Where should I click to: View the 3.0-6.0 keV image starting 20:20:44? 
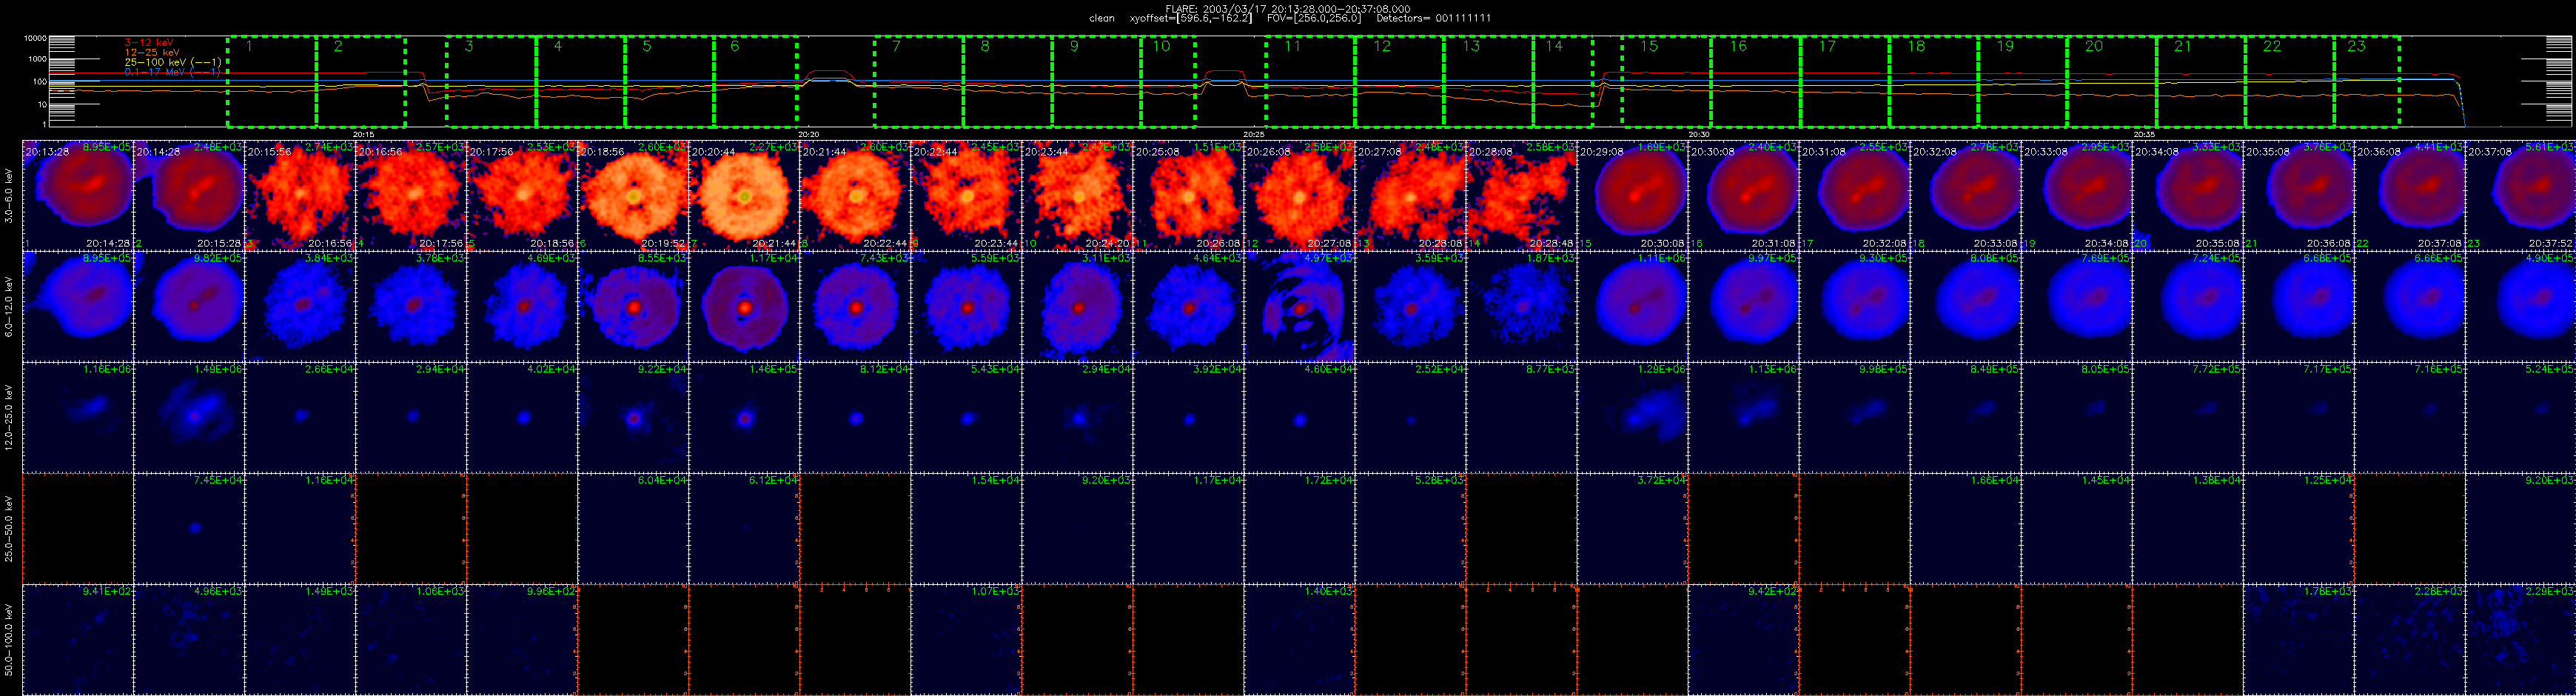(x=744, y=195)
